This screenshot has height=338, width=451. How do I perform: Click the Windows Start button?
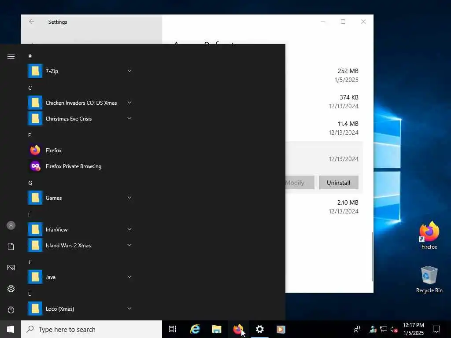click(x=11, y=329)
